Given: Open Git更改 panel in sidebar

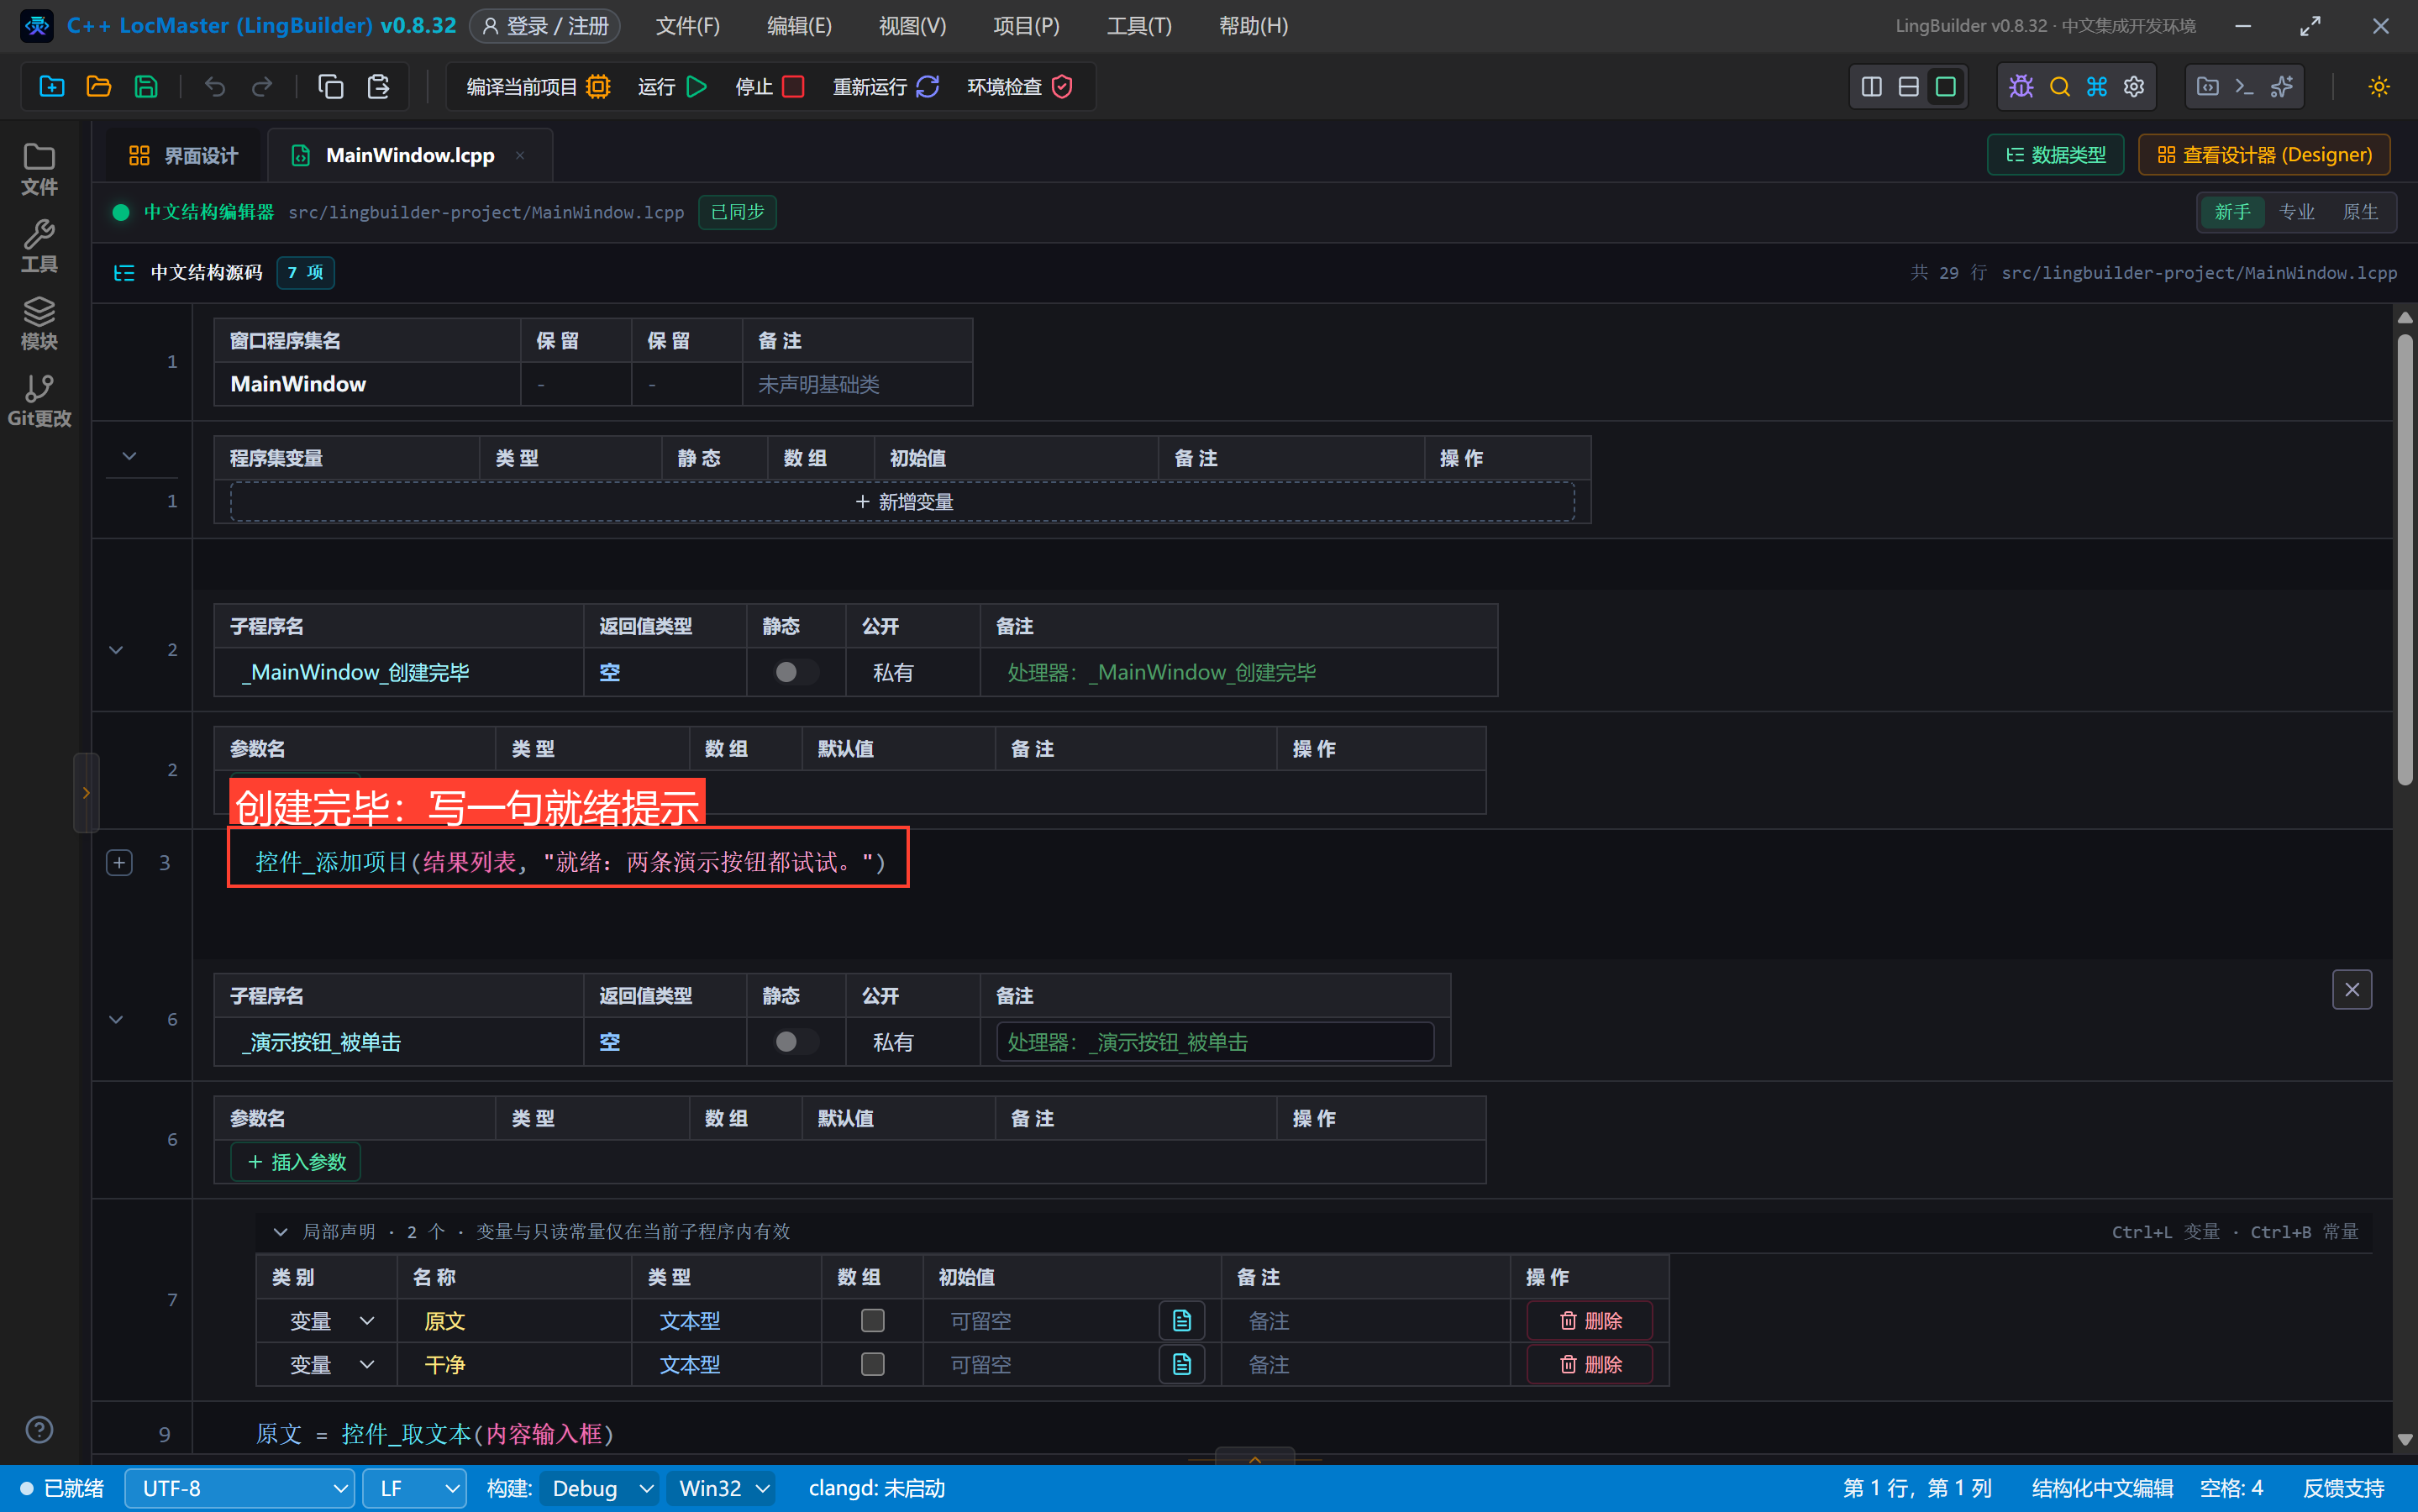Looking at the screenshot, I should pyautogui.click(x=39, y=401).
